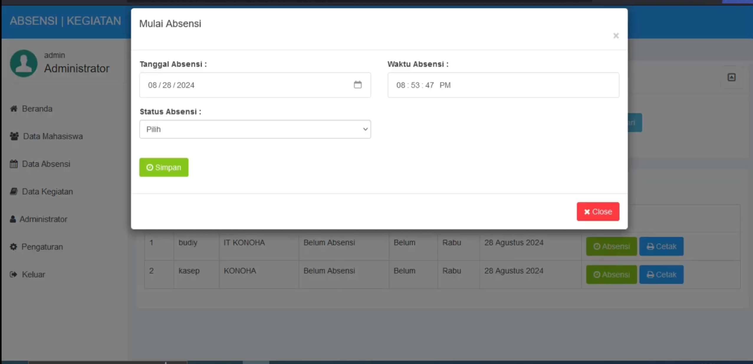
Task: Open Data Absensi menu item
Action: (x=46, y=164)
